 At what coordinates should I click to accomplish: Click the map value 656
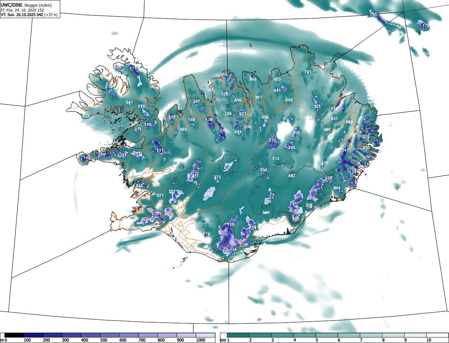(289, 100)
